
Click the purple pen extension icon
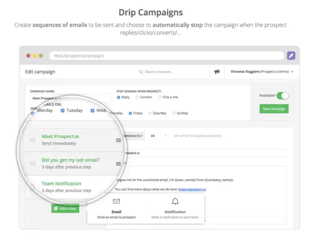tap(291, 56)
